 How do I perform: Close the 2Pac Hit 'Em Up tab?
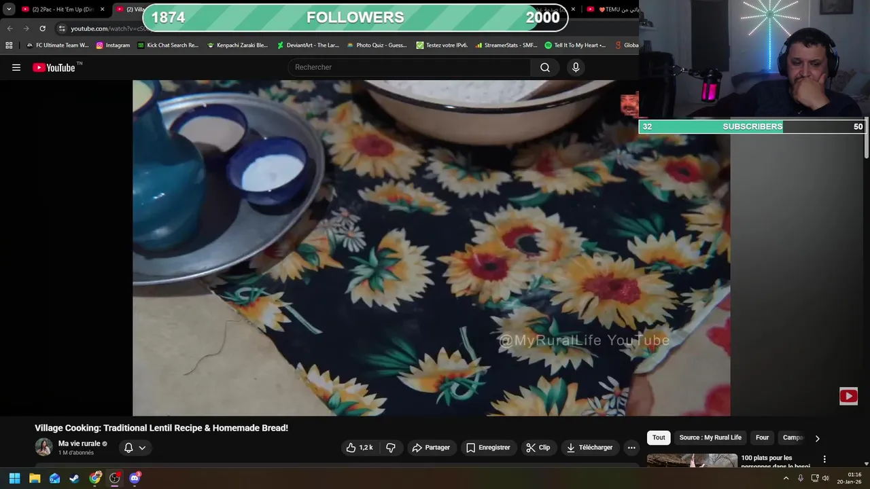point(102,10)
